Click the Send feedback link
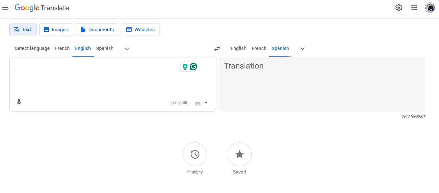439x193 pixels. [x=413, y=116]
